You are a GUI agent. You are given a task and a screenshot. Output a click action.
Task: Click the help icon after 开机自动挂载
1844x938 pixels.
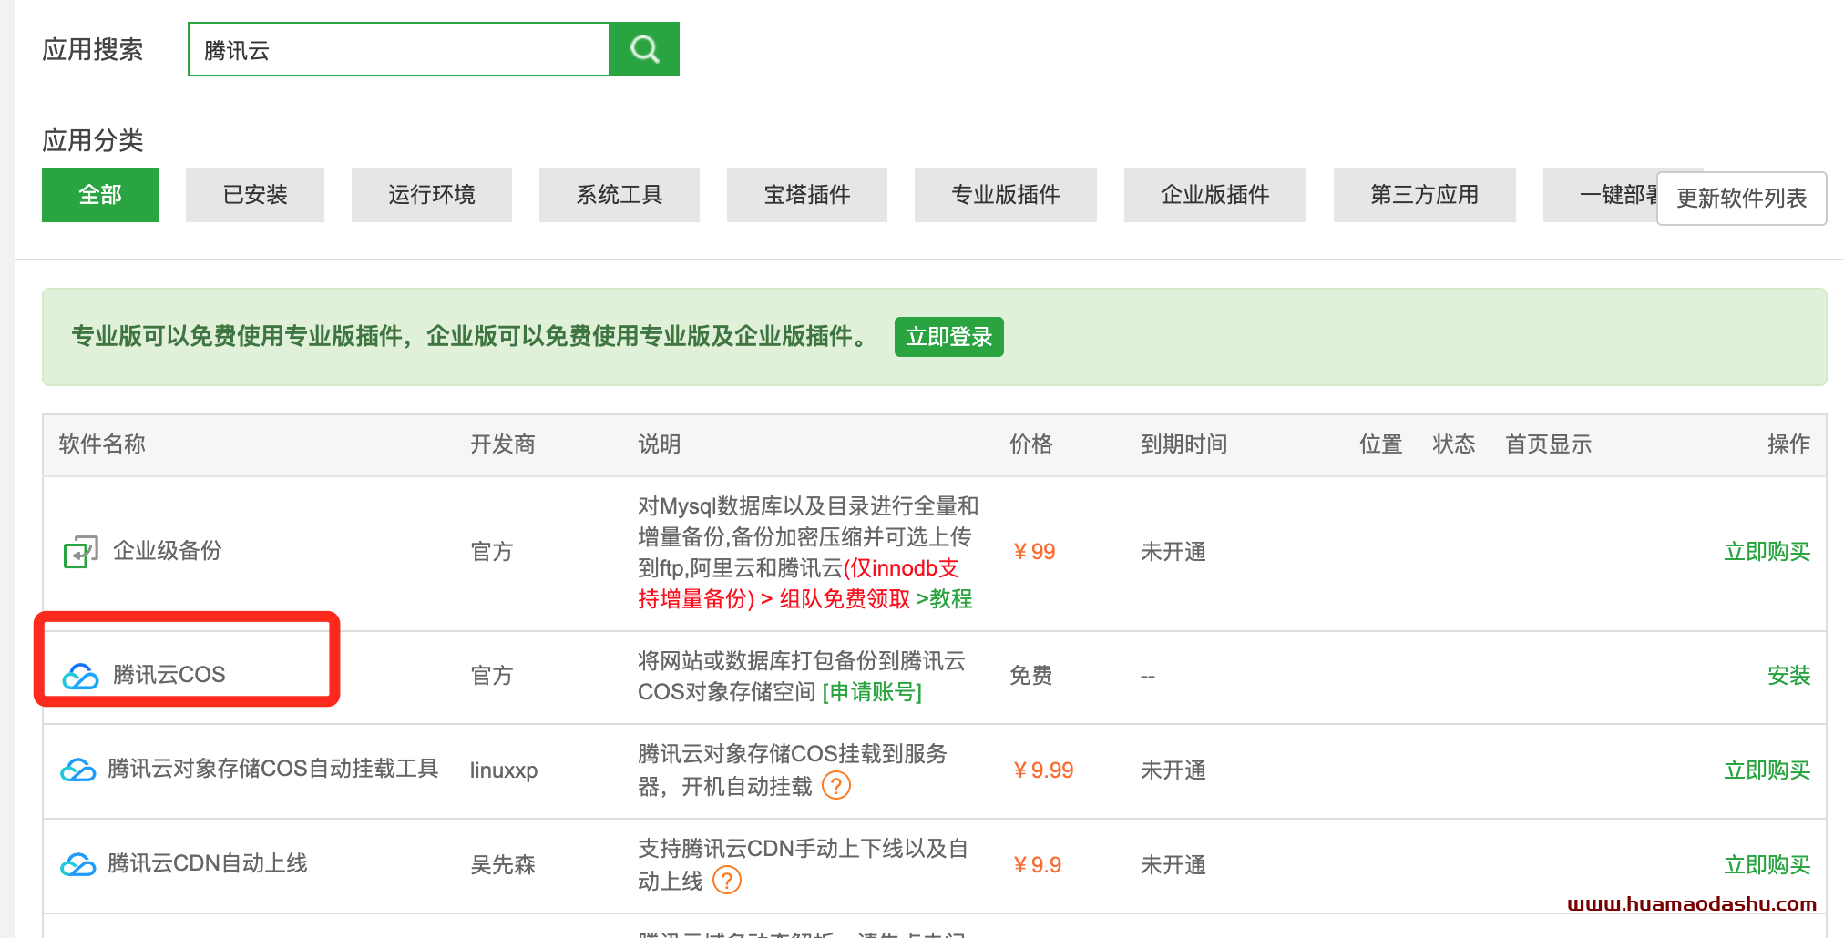click(x=836, y=785)
